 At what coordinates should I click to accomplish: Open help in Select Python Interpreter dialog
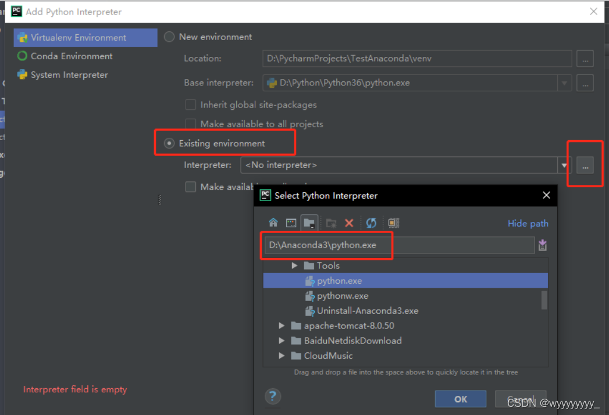(273, 396)
